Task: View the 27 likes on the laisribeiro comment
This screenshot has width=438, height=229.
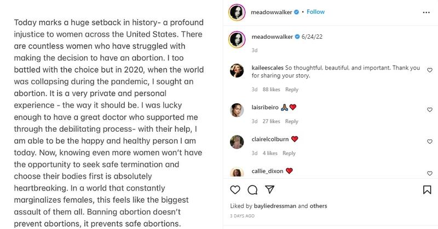Action: 272,121
